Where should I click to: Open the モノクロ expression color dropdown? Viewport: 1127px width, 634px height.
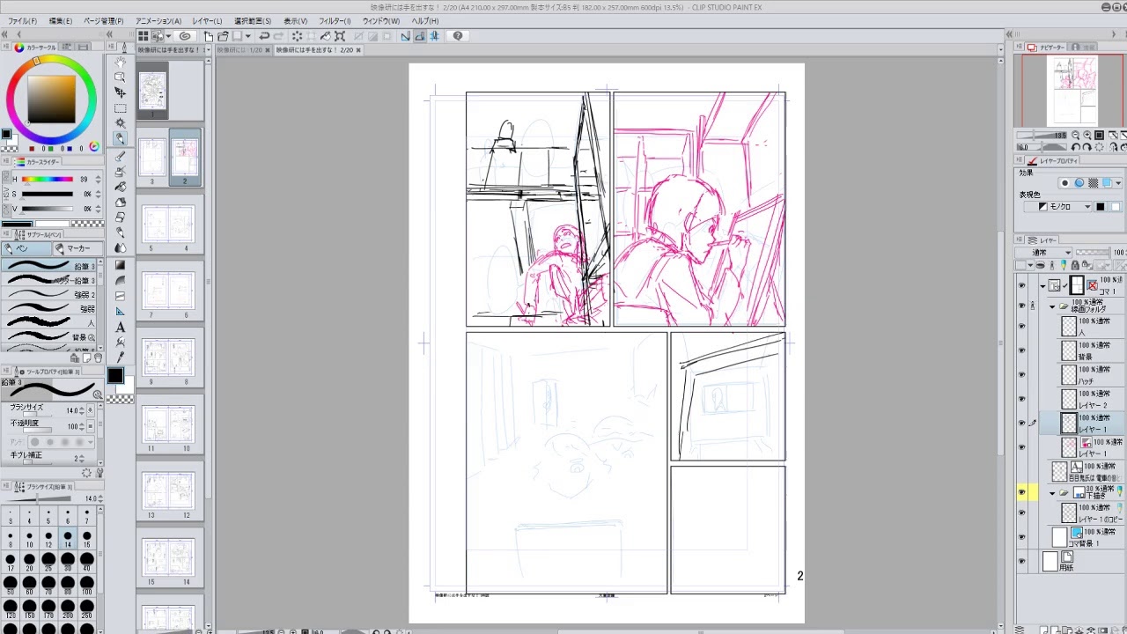pyautogui.click(x=1064, y=207)
